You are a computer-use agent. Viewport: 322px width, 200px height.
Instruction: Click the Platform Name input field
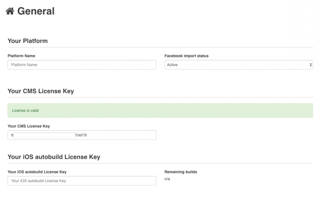[x=82, y=65]
